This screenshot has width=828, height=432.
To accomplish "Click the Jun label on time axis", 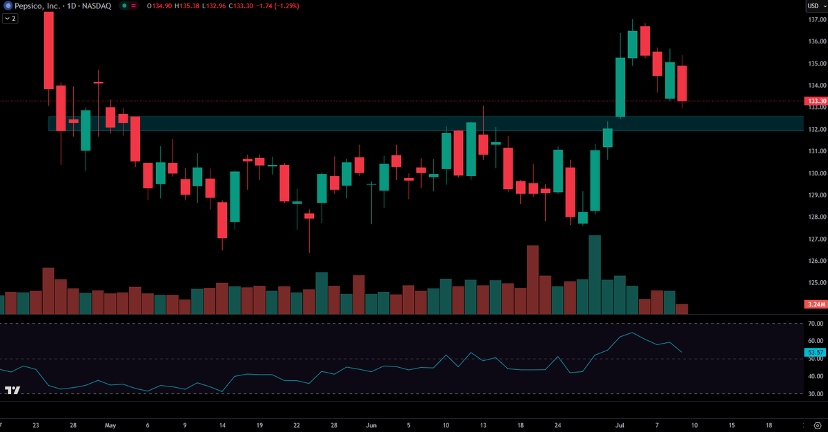I will [372, 425].
